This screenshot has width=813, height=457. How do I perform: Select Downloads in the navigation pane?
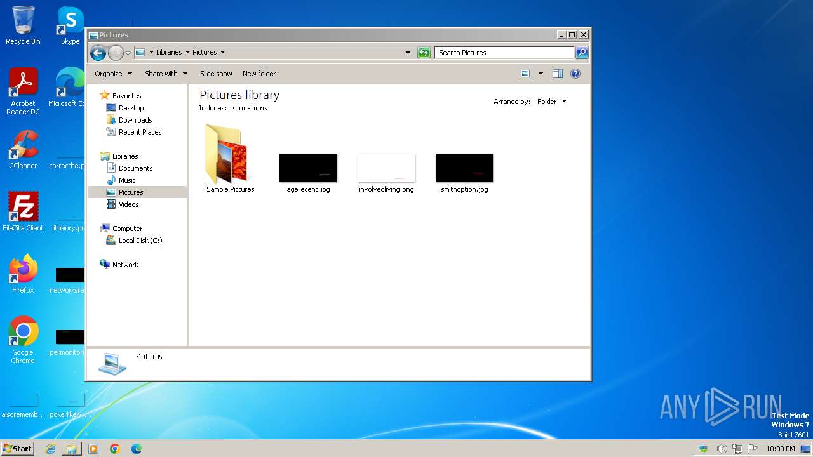pos(135,120)
